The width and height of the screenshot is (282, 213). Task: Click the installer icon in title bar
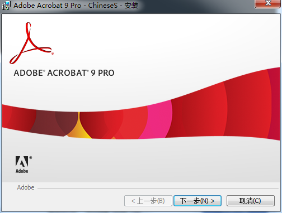click(x=6, y=6)
